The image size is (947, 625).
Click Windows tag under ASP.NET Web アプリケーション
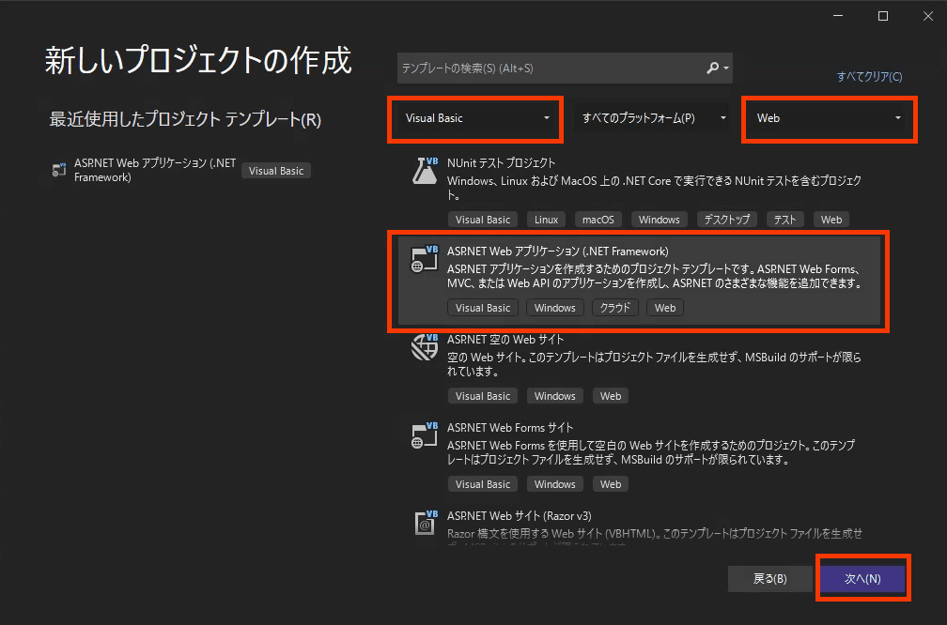pos(554,308)
